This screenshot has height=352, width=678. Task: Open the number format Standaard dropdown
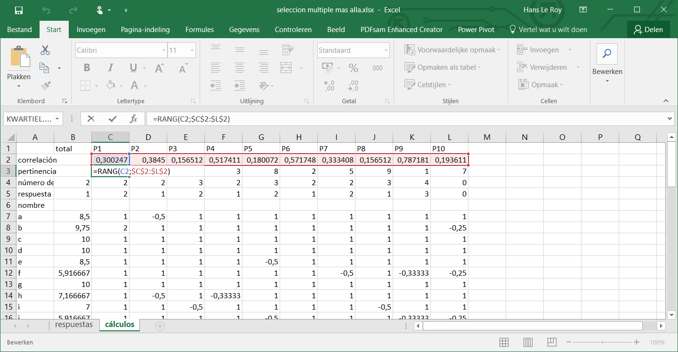tap(386, 50)
